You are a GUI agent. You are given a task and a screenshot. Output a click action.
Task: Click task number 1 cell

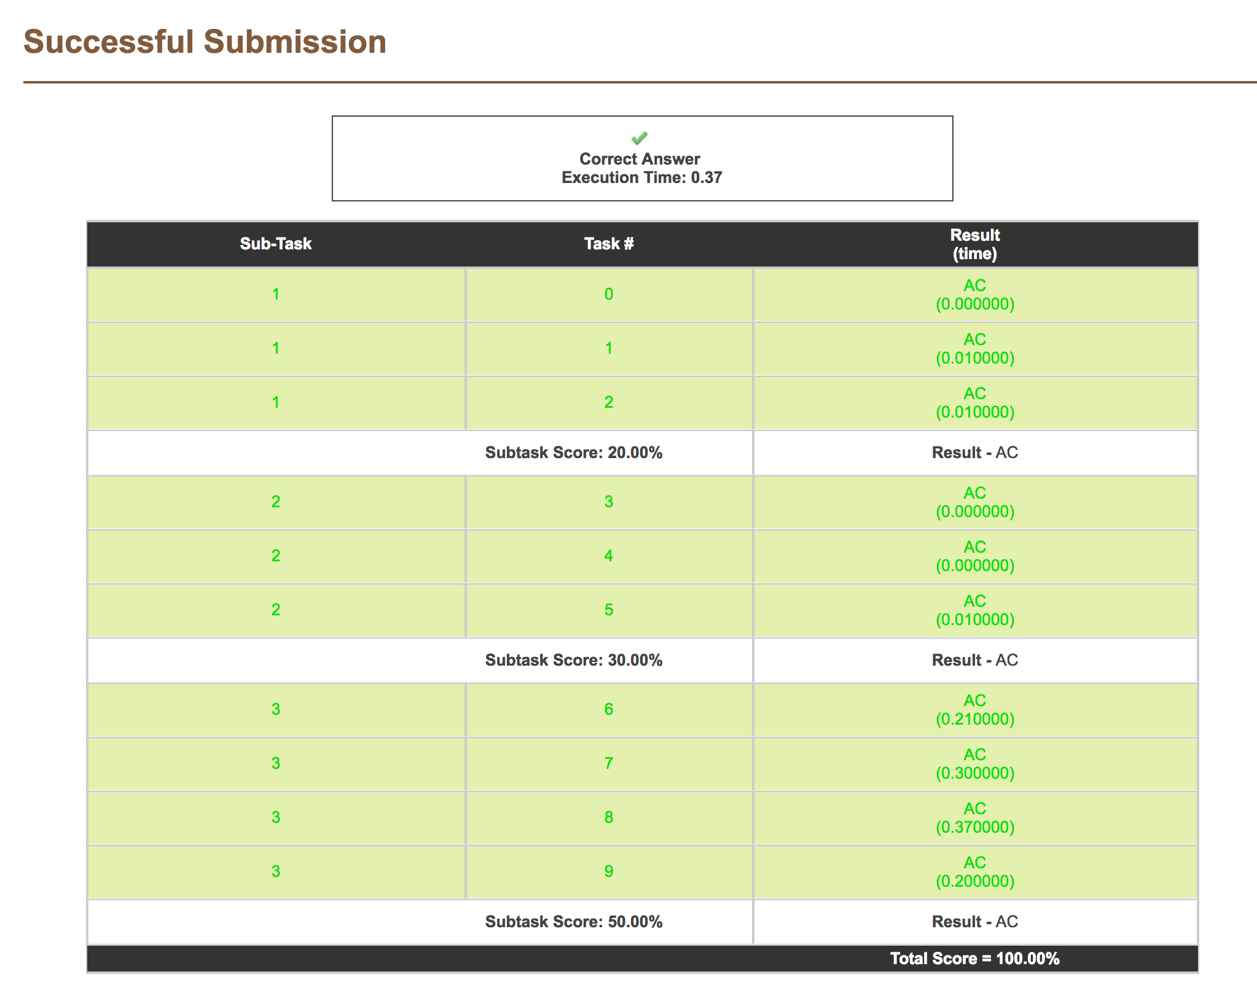click(x=608, y=348)
